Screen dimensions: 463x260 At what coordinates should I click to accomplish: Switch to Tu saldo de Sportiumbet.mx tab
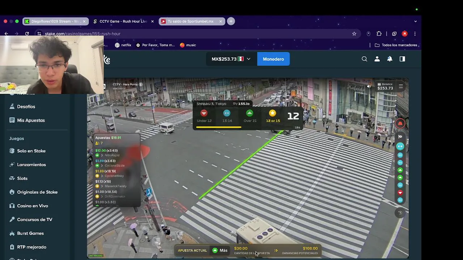191,21
